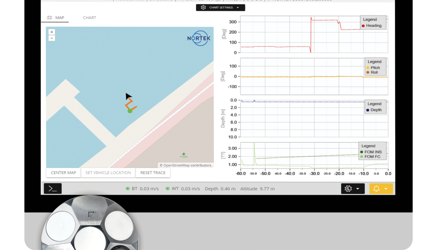Open the terminal console in the status bar
Screen dimensions: 444x250
coord(52,189)
